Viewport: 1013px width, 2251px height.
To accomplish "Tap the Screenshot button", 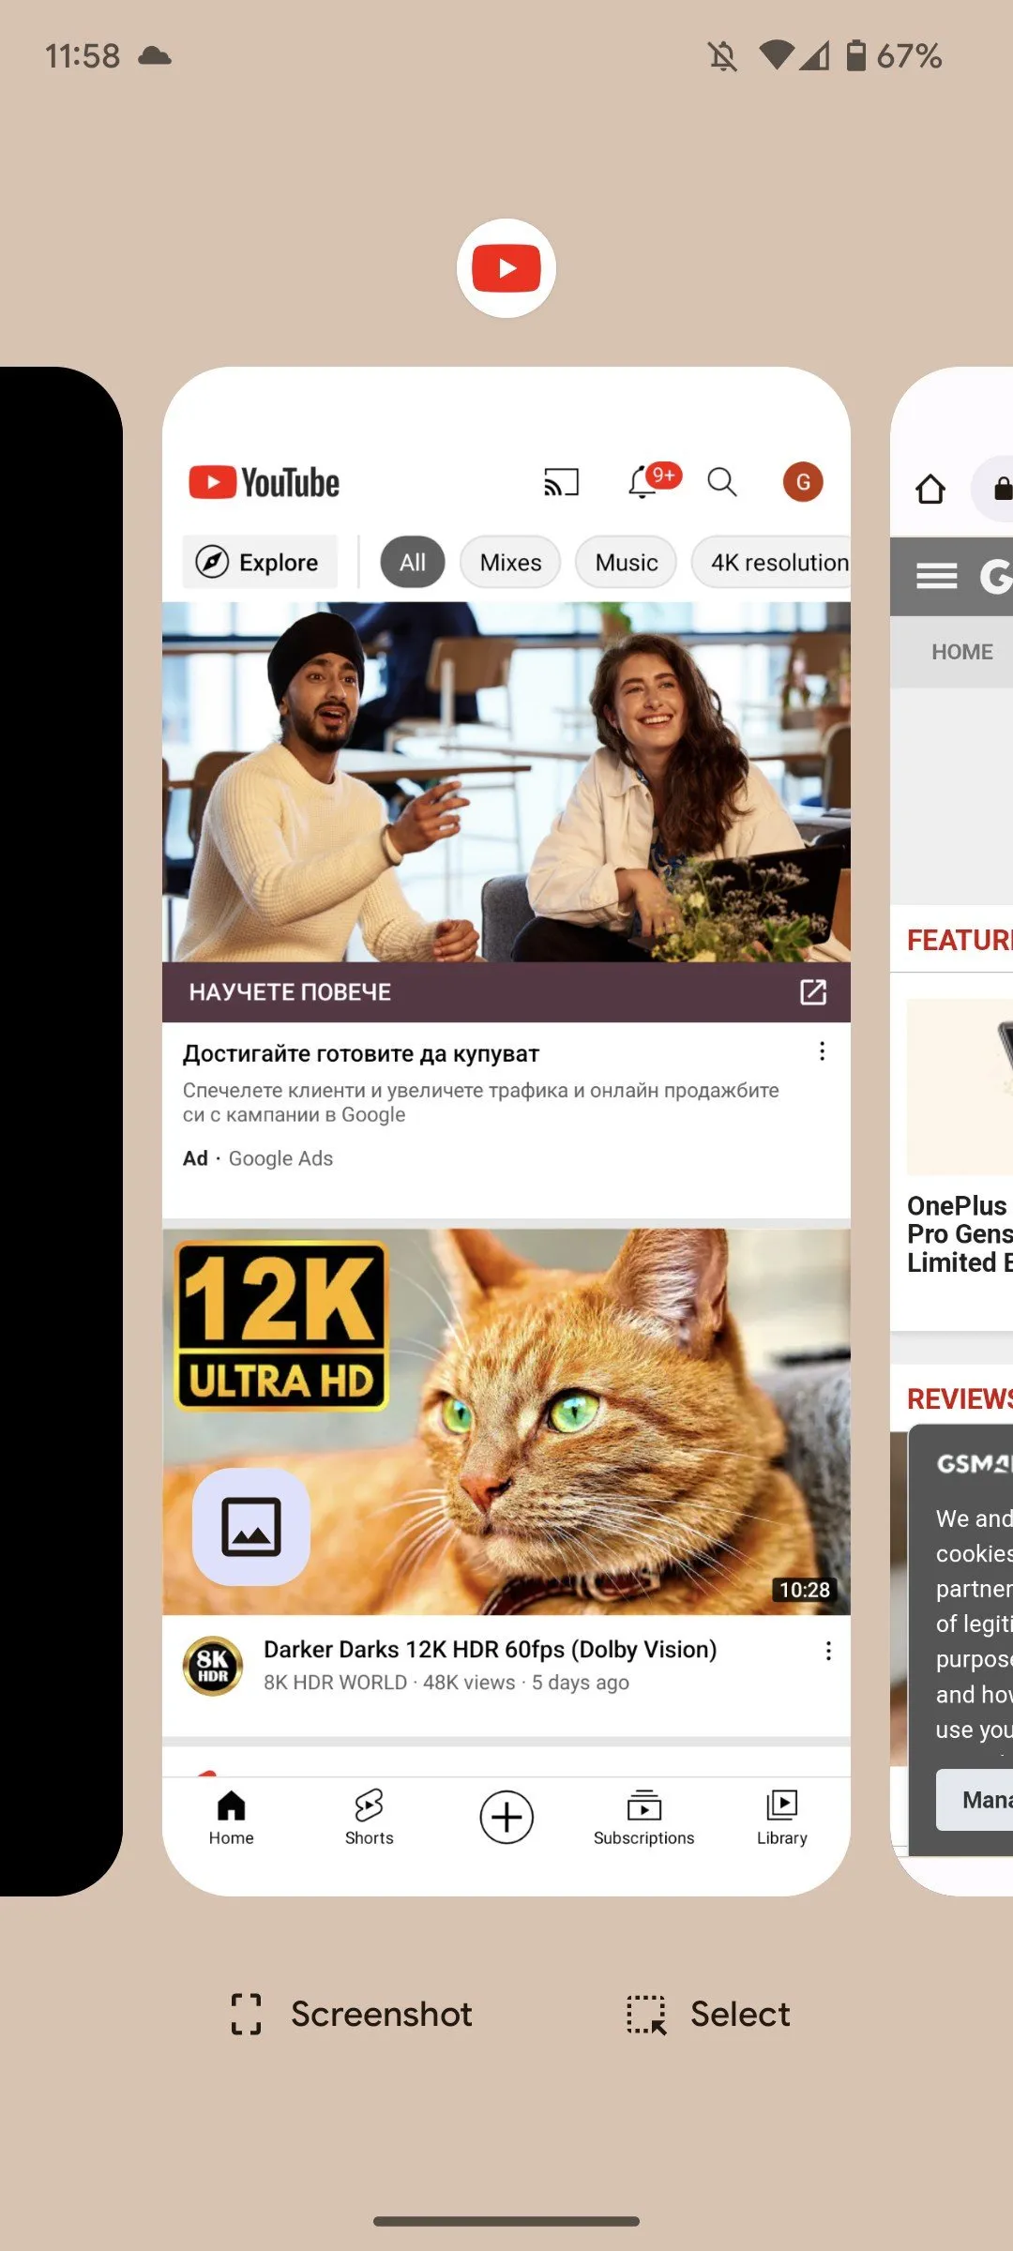I will (x=353, y=2014).
